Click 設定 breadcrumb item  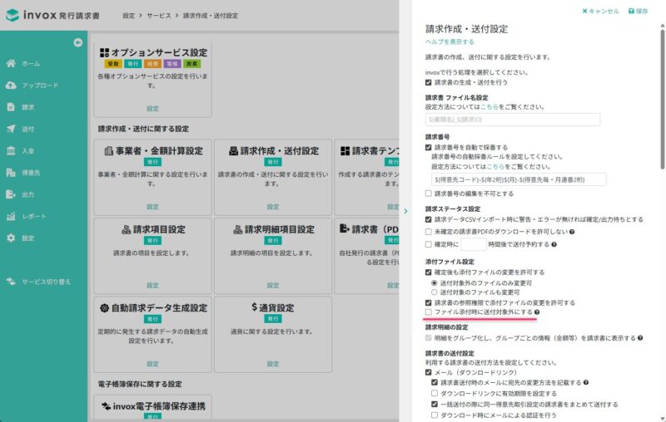click(x=129, y=16)
